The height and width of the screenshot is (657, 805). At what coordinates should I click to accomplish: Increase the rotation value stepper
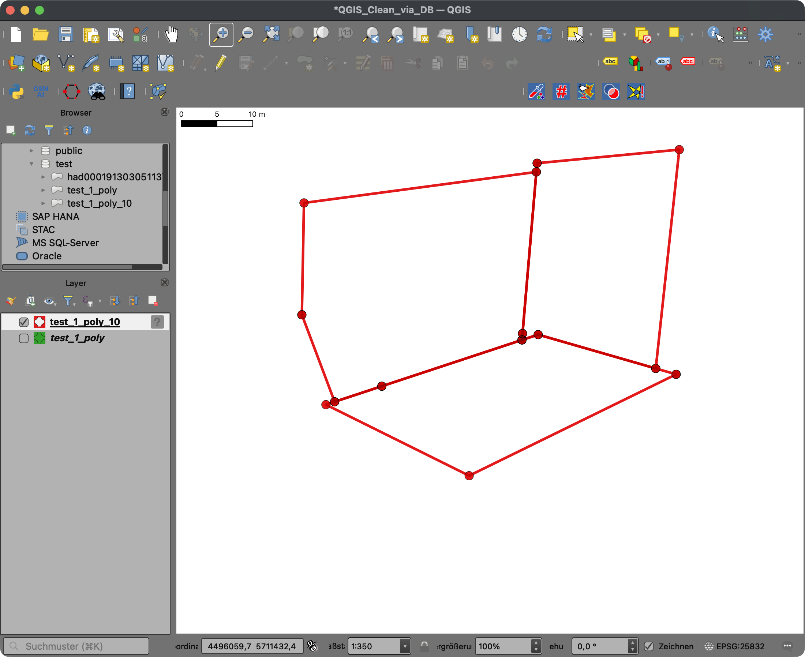pos(632,643)
